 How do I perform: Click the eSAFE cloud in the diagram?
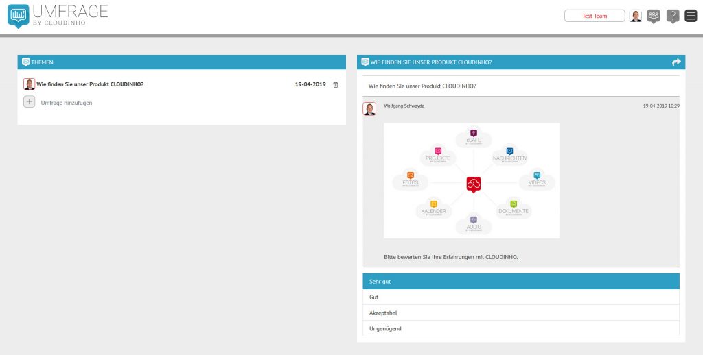click(474, 138)
